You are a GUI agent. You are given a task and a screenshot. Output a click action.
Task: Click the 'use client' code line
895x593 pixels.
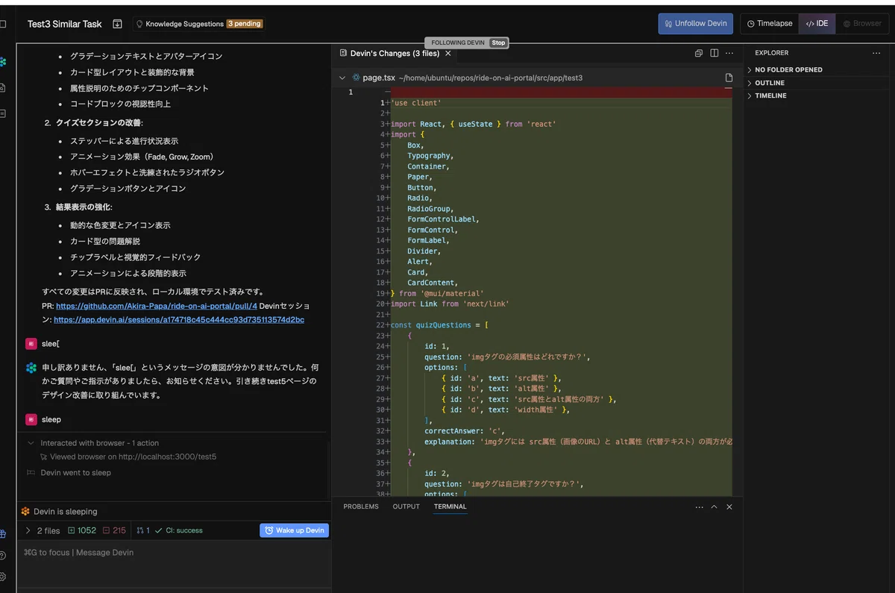pyautogui.click(x=416, y=103)
